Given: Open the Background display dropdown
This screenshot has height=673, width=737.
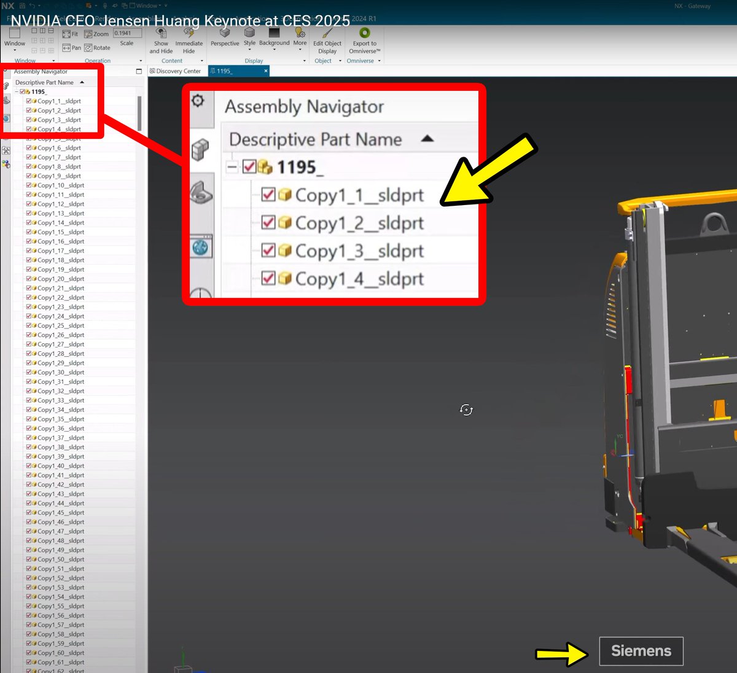Looking at the screenshot, I should tap(274, 48).
